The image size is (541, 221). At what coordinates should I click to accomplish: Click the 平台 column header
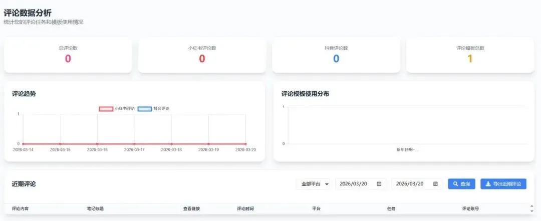(317, 208)
